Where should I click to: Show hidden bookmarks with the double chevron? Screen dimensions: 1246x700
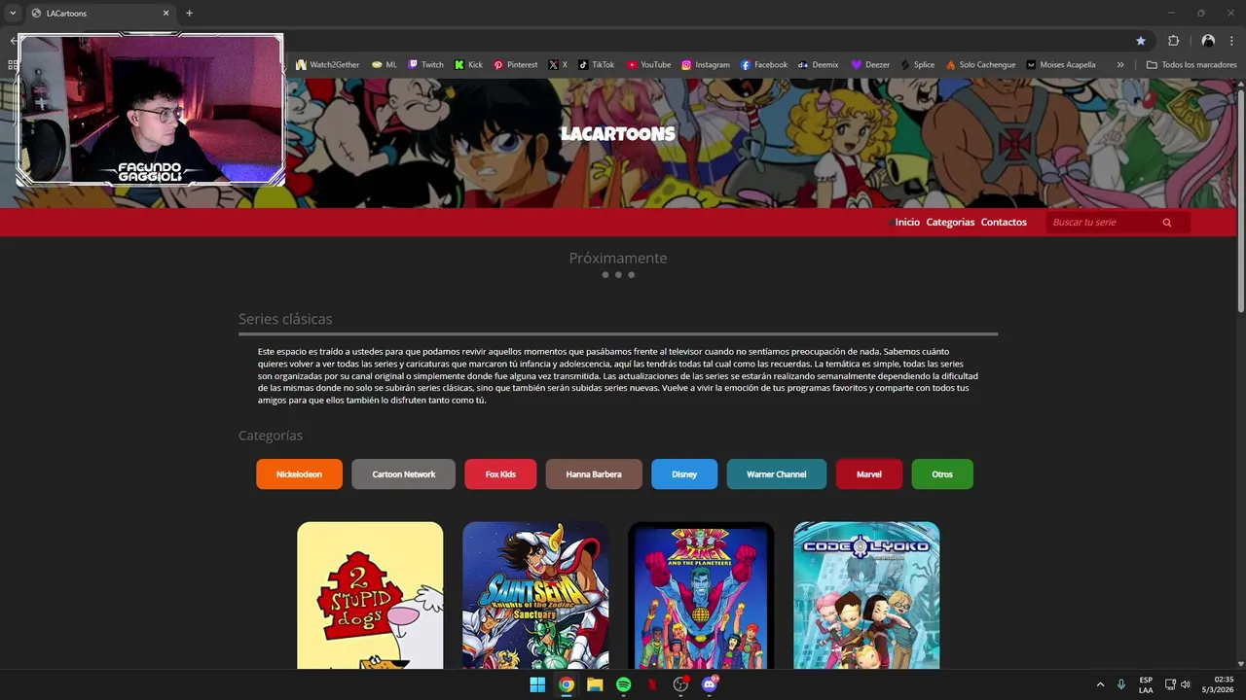click(x=1120, y=65)
